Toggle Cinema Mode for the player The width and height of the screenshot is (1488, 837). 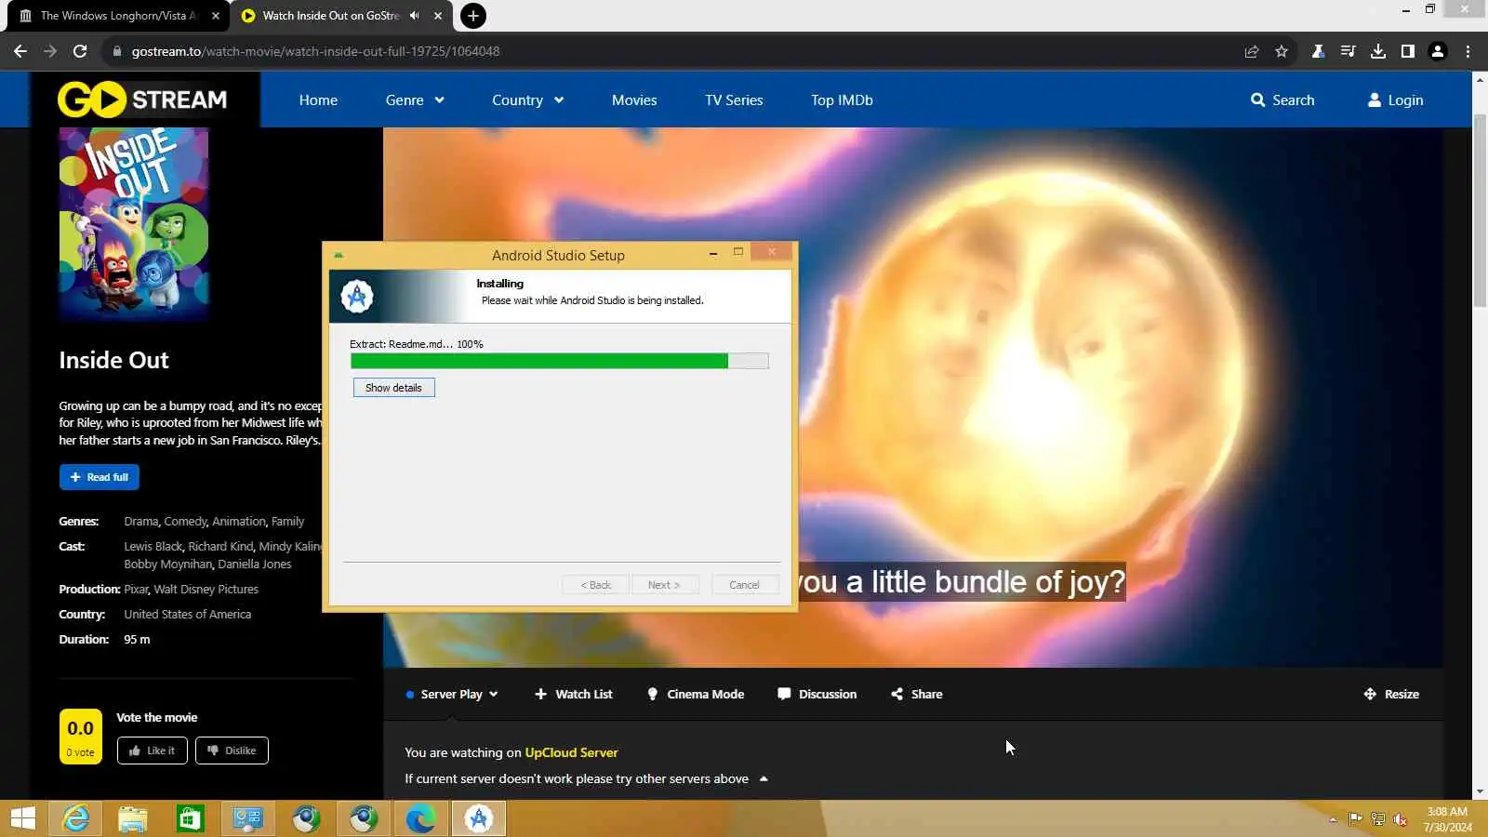click(x=696, y=694)
